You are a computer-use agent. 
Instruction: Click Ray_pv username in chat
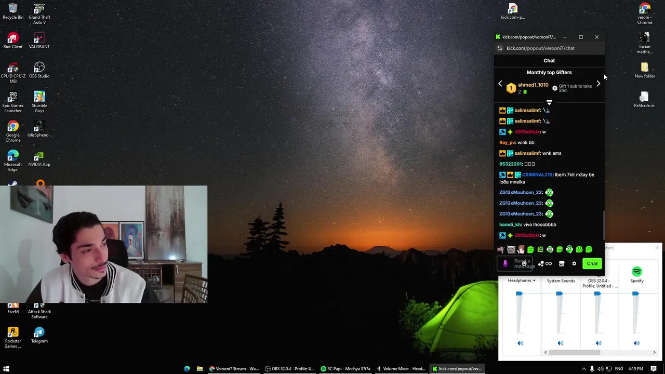coord(508,142)
